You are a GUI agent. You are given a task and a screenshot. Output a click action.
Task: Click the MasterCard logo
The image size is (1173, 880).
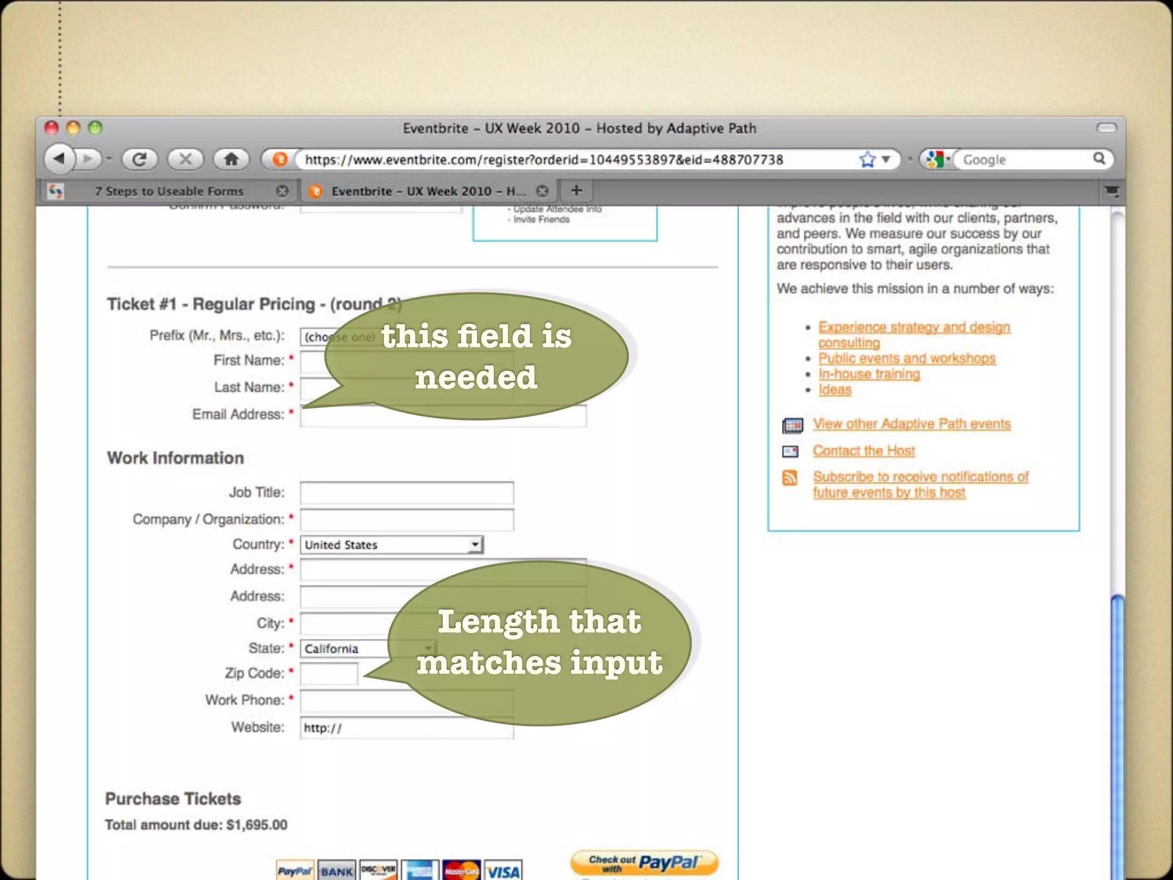point(462,871)
